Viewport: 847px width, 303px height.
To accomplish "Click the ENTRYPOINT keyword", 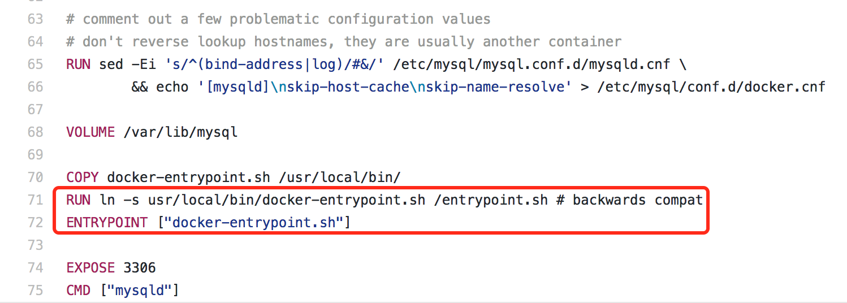I will 107,223.
